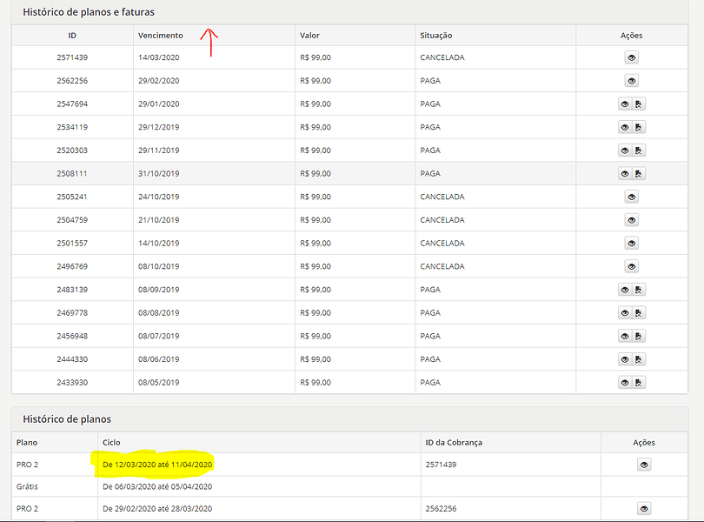Click the PAGA status of invoice 2469778
Screen dimensions: 704x522
(x=430, y=313)
